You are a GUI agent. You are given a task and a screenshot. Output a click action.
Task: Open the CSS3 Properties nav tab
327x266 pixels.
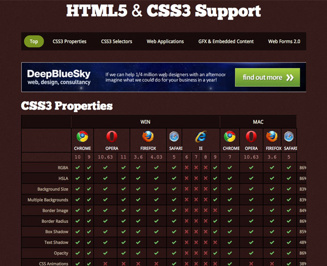coord(70,41)
